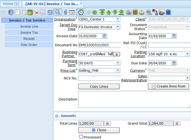
Task: Click the Copy Lines button
Action: click(x=99, y=87)
